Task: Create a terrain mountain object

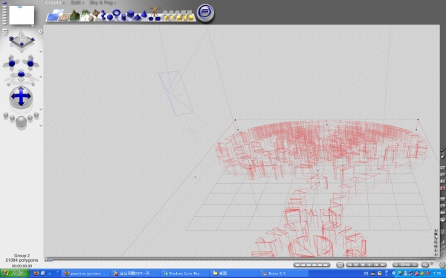Action: click(x=75, y=15)
